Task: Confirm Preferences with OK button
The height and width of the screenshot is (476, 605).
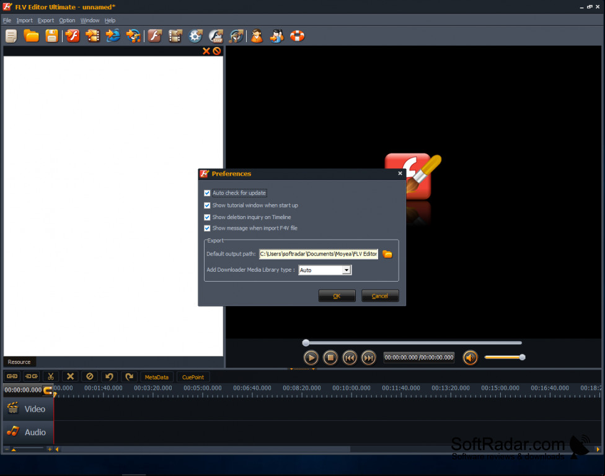Action: tap(337, 296)
